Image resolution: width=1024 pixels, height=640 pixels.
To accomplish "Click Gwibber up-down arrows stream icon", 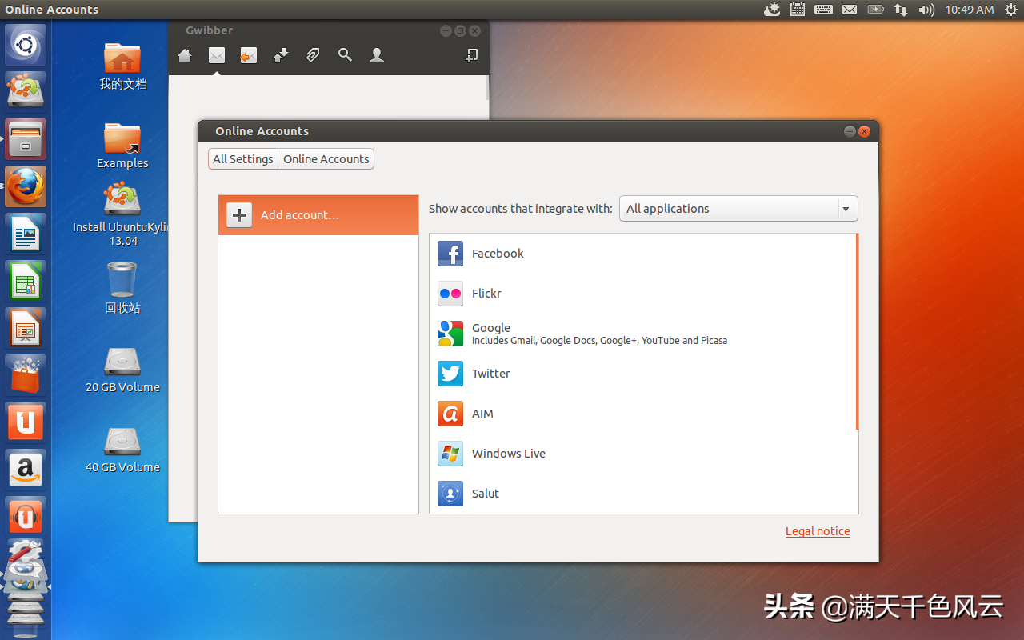I will pos(281,55).
